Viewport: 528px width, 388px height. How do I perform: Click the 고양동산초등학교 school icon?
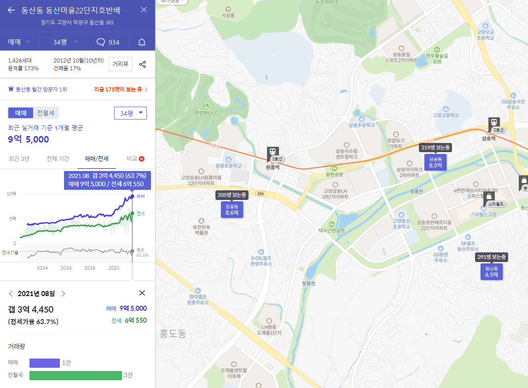(401, 215)
